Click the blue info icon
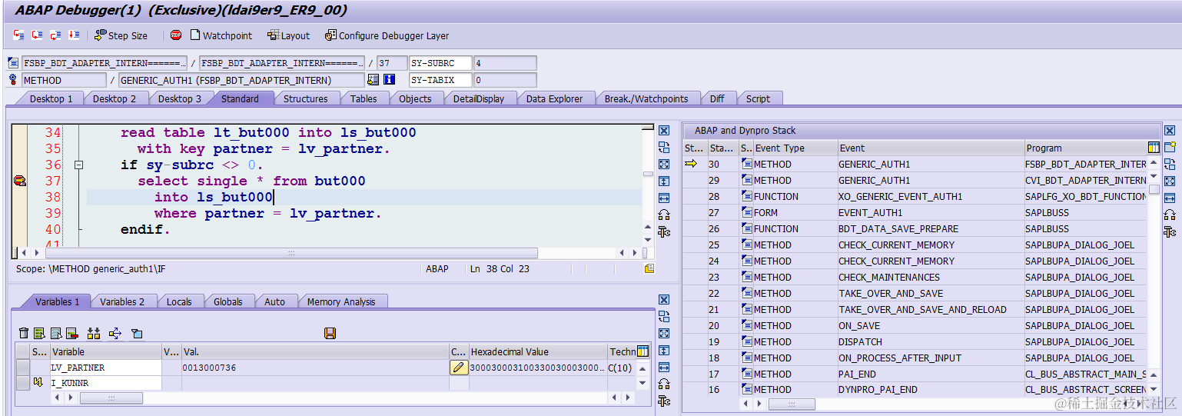The width and height of the screenshot is (1182, 416). pyautogui.click(x=390, y=79)
